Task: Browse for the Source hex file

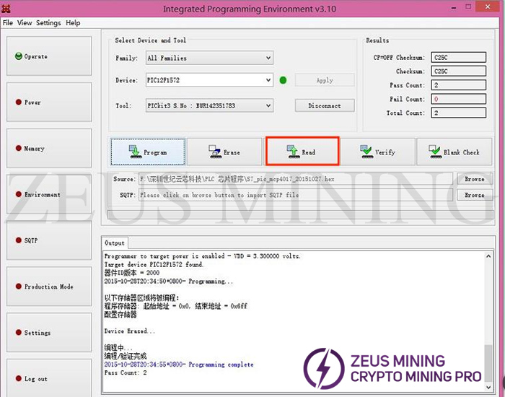Action: 474,179
